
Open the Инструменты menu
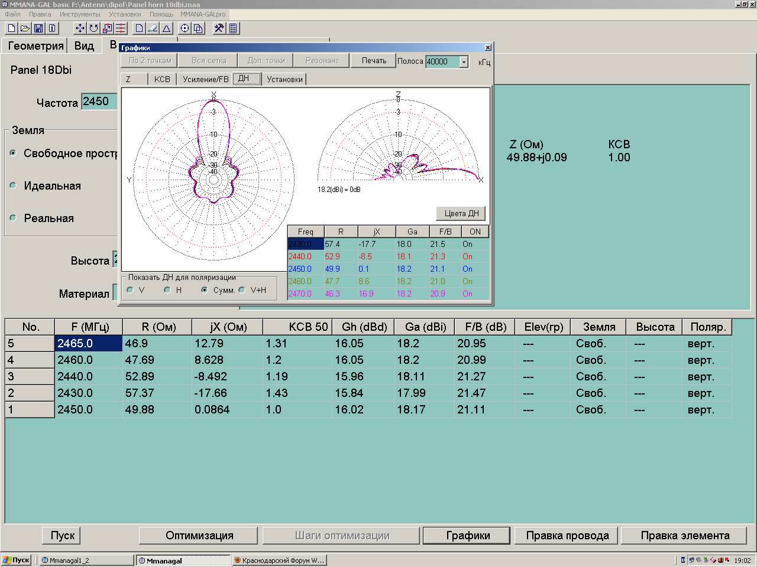pos(80,14)
